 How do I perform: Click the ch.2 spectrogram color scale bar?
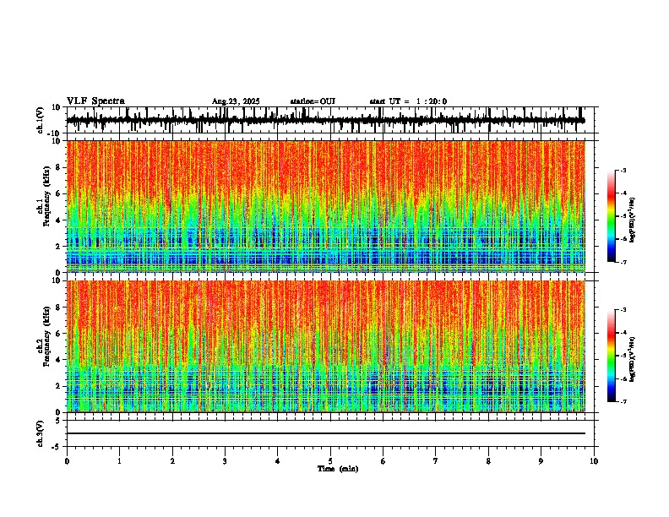point(611,356)
